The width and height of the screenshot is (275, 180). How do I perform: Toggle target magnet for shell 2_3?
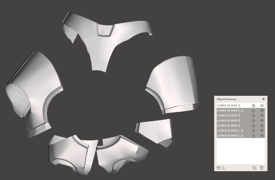pyautogui.click(x=253, y=136)
